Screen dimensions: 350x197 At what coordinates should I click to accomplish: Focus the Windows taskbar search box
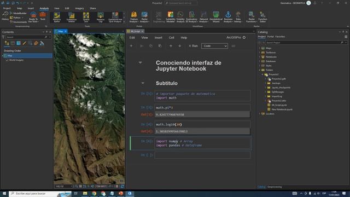click(x=40, y=193)
